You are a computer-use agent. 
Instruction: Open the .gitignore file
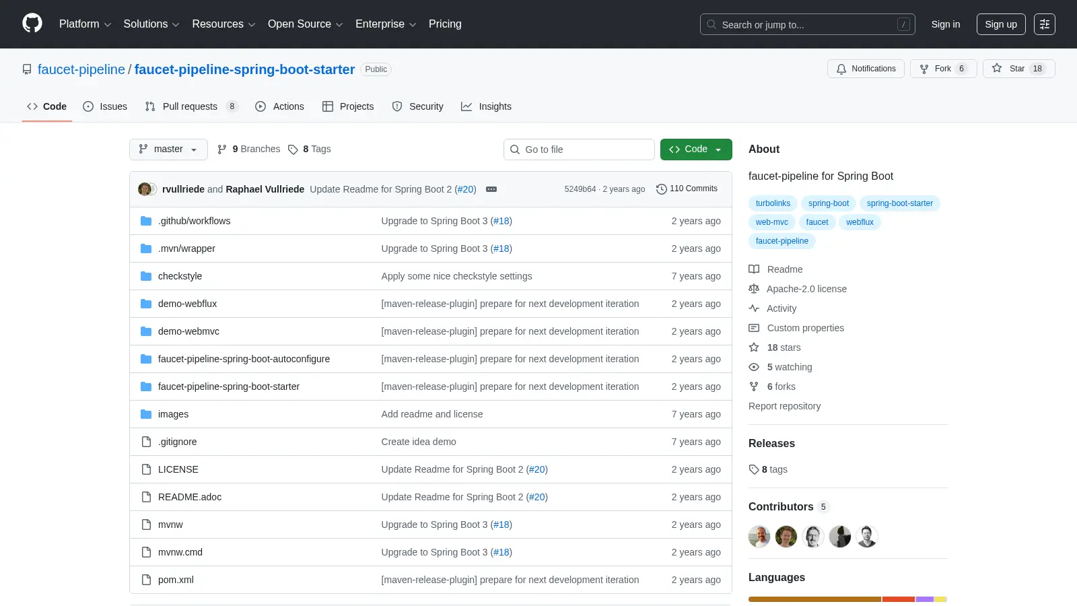[178, 442]
